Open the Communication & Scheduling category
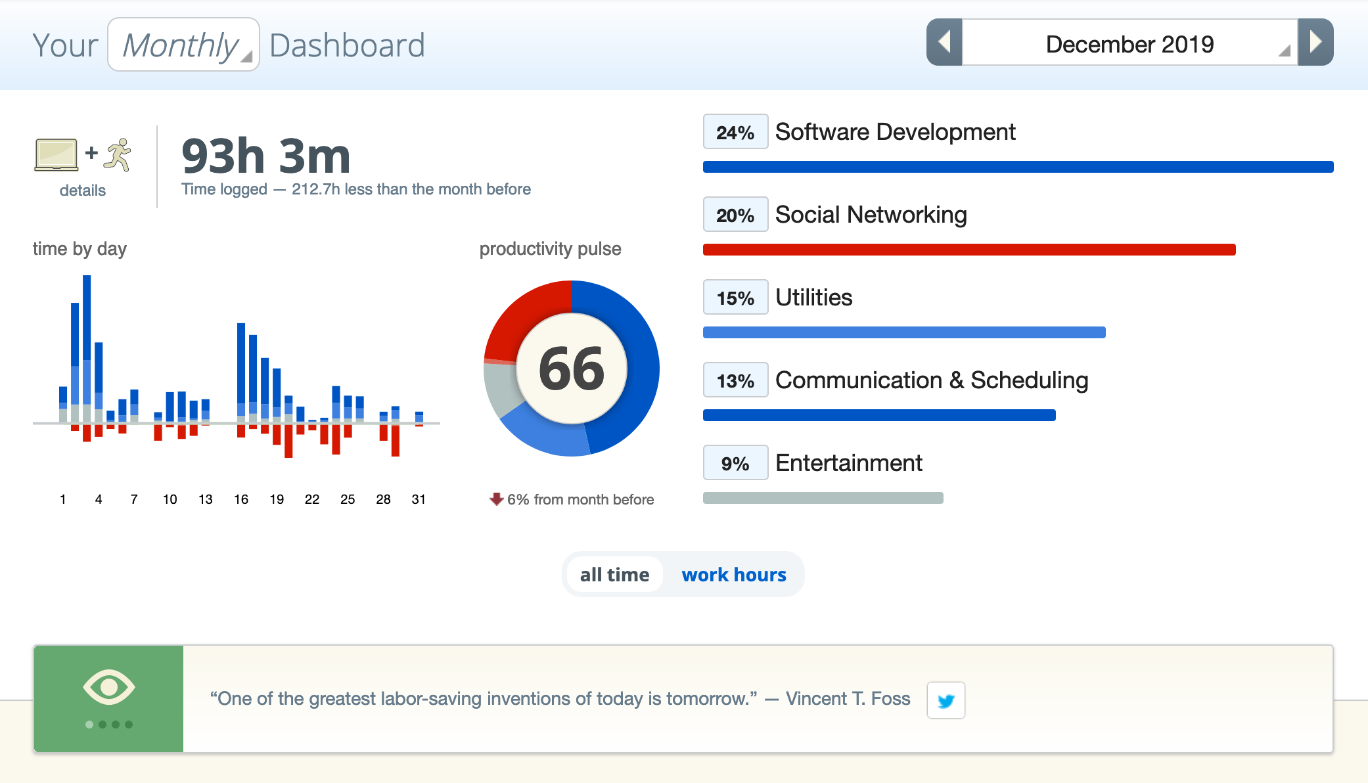This screenshot has width=1368, height=783. click(x=931, y=380)
